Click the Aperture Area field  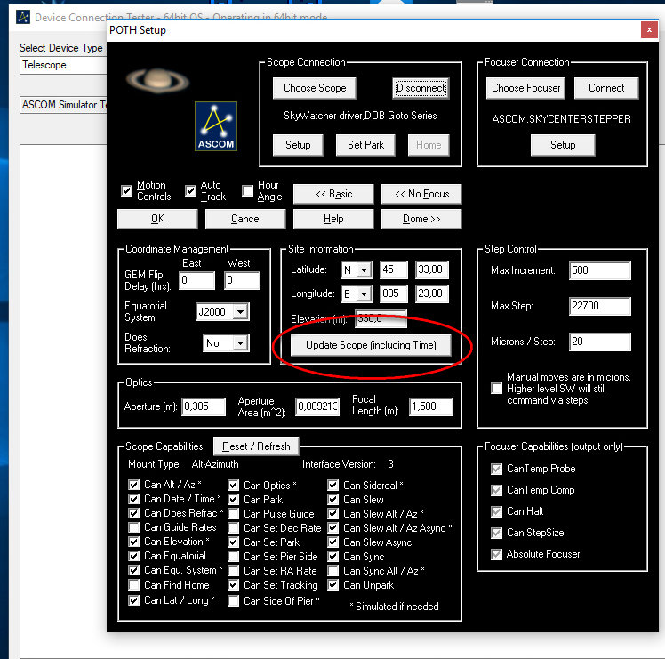pyautogui.click(x=317, y=407)
